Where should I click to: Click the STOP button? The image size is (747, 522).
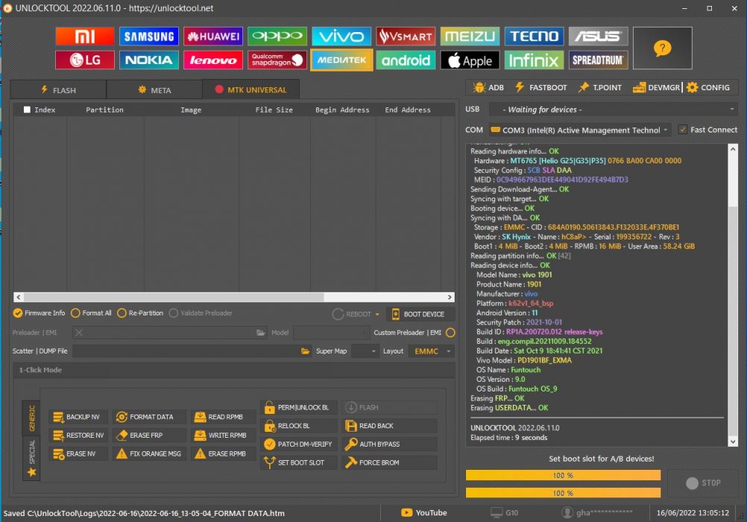point(703,483)
